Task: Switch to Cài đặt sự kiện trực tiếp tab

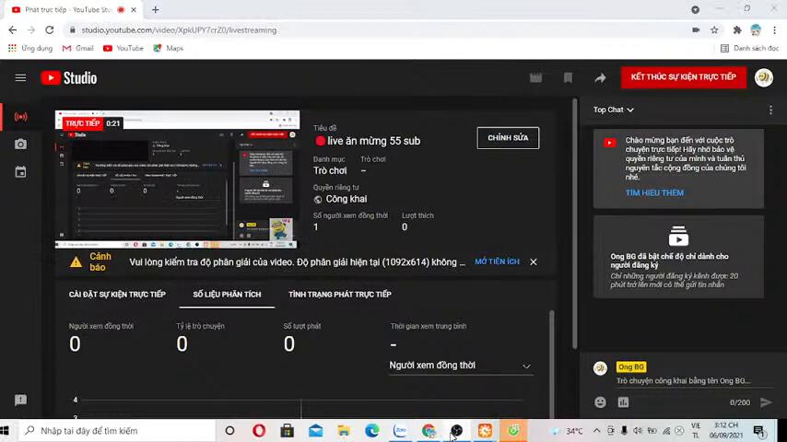Action: click(x=117, y=295)
